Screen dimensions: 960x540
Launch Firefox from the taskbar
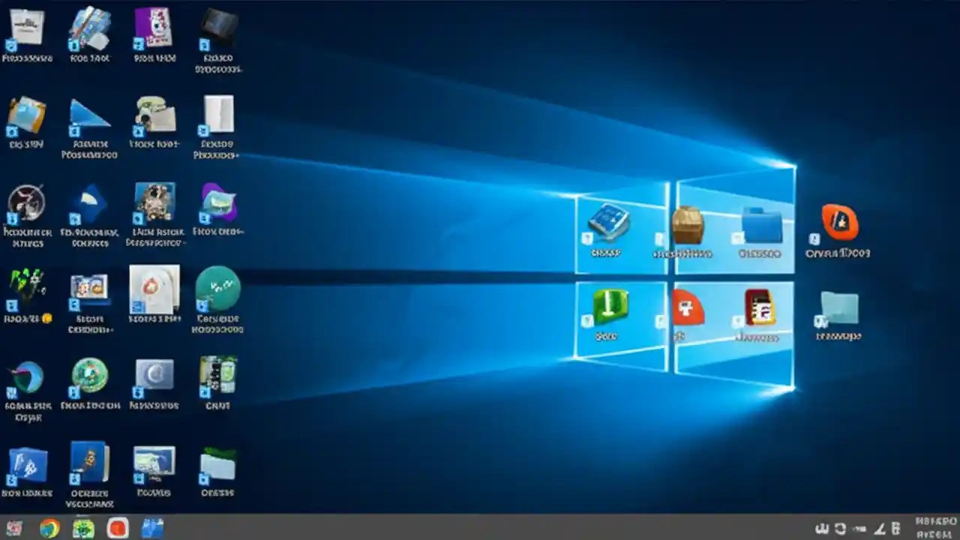(x=49, y=529)
